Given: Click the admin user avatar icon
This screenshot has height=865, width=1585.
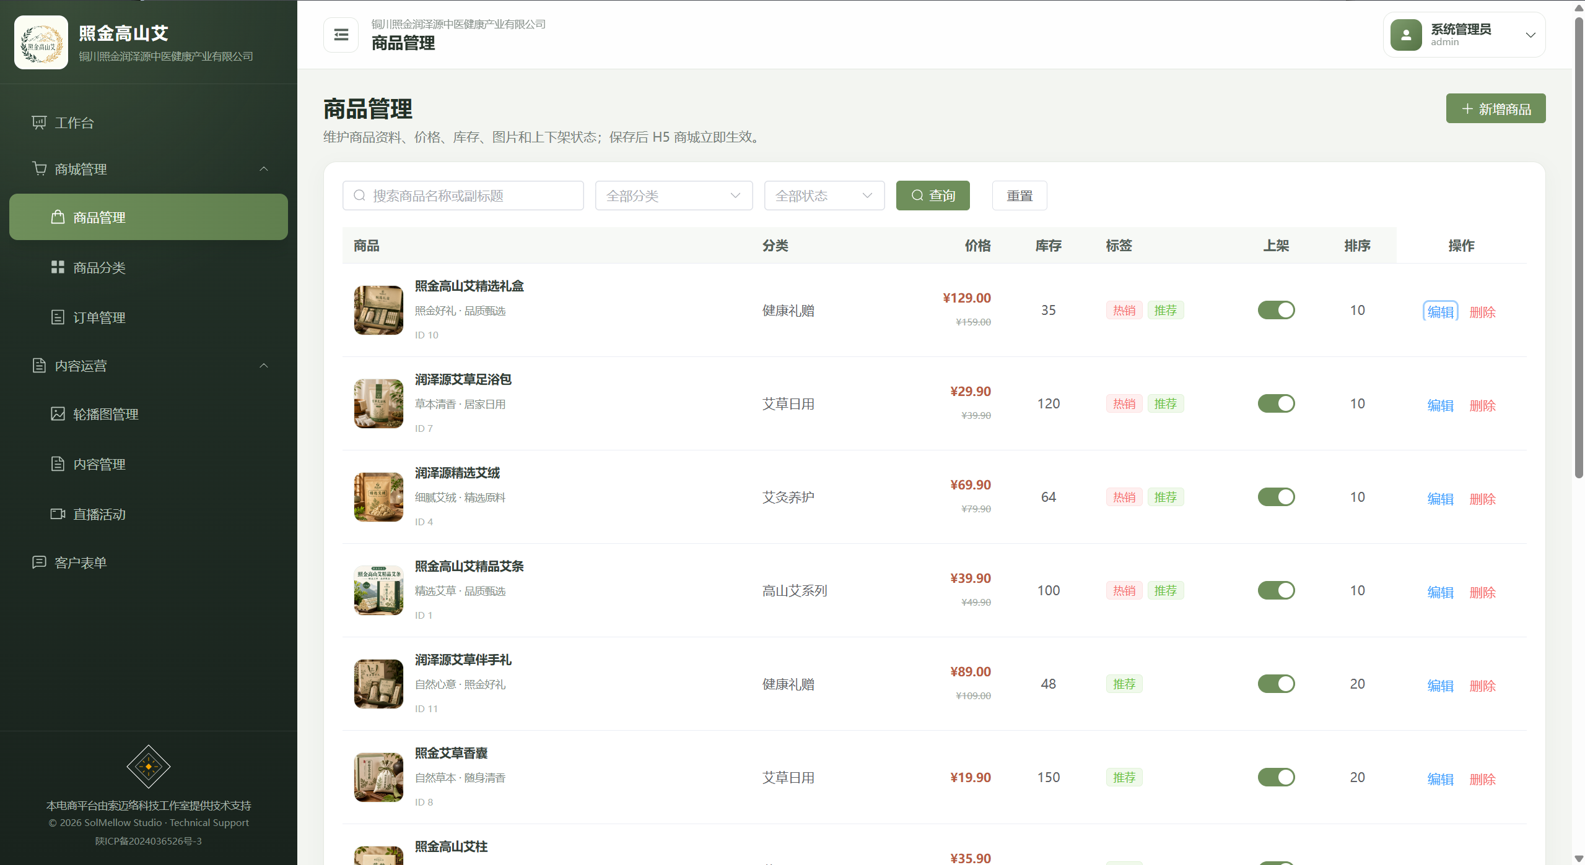Looking at the screenshot, I should [1406, 35].
